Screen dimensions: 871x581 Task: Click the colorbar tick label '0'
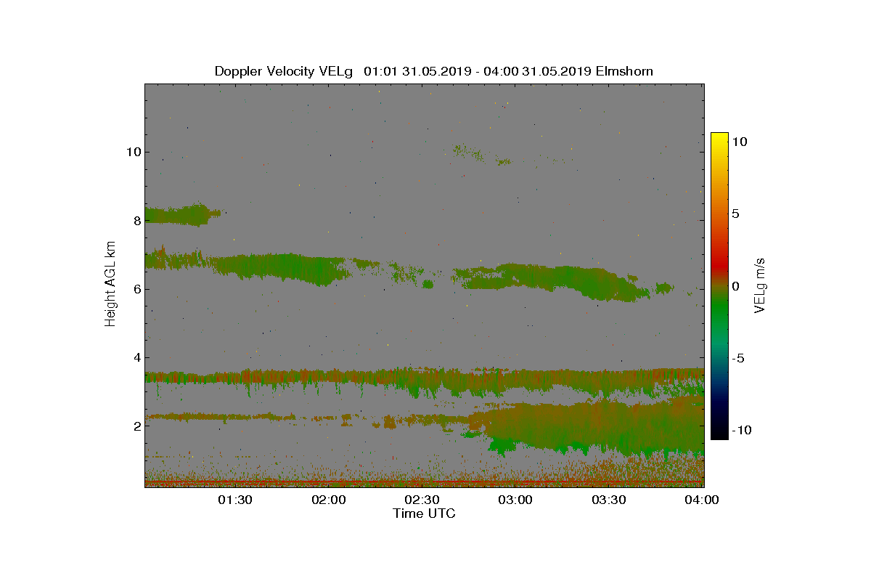pos(736,286)
